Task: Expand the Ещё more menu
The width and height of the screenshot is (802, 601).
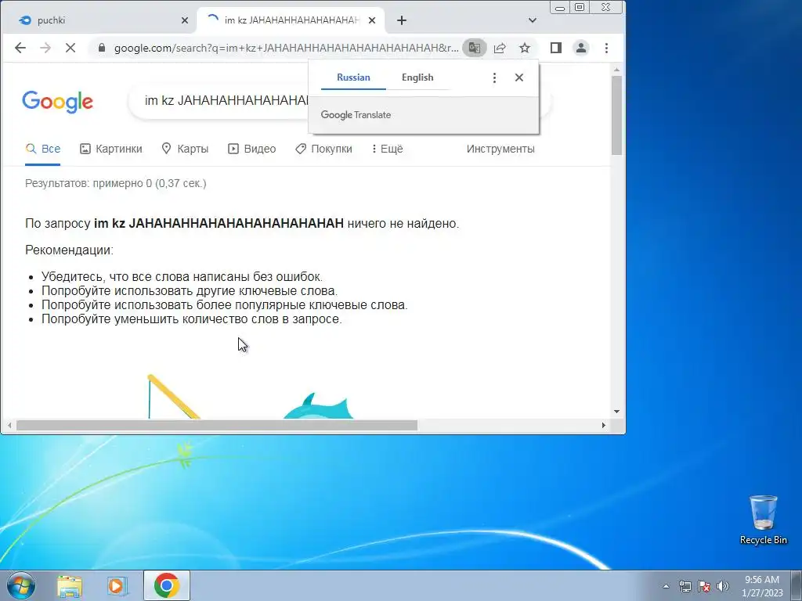Action: click(x=387, y=149)
